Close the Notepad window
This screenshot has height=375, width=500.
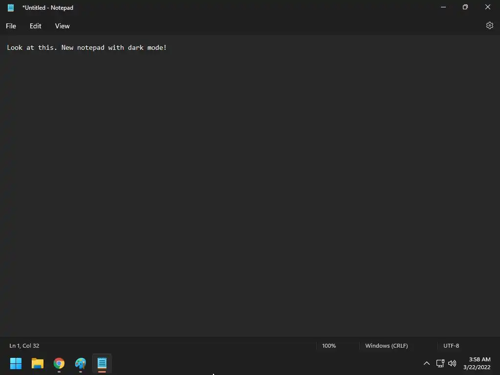488,7
